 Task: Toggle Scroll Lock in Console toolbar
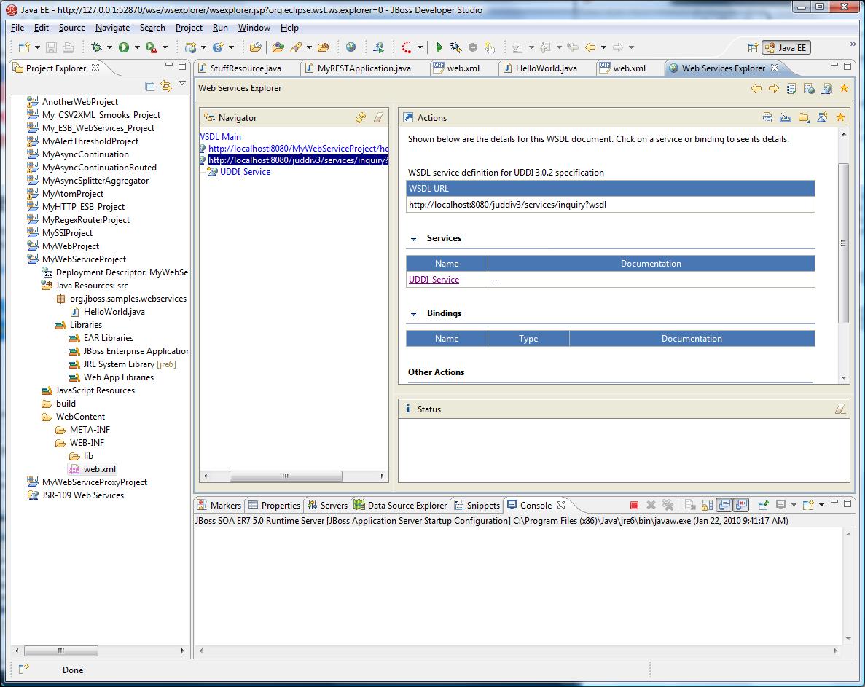coord(707,505)
